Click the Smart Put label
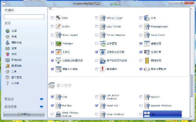The width and height of the screenshot is (196, 122). tap(112, 106)
